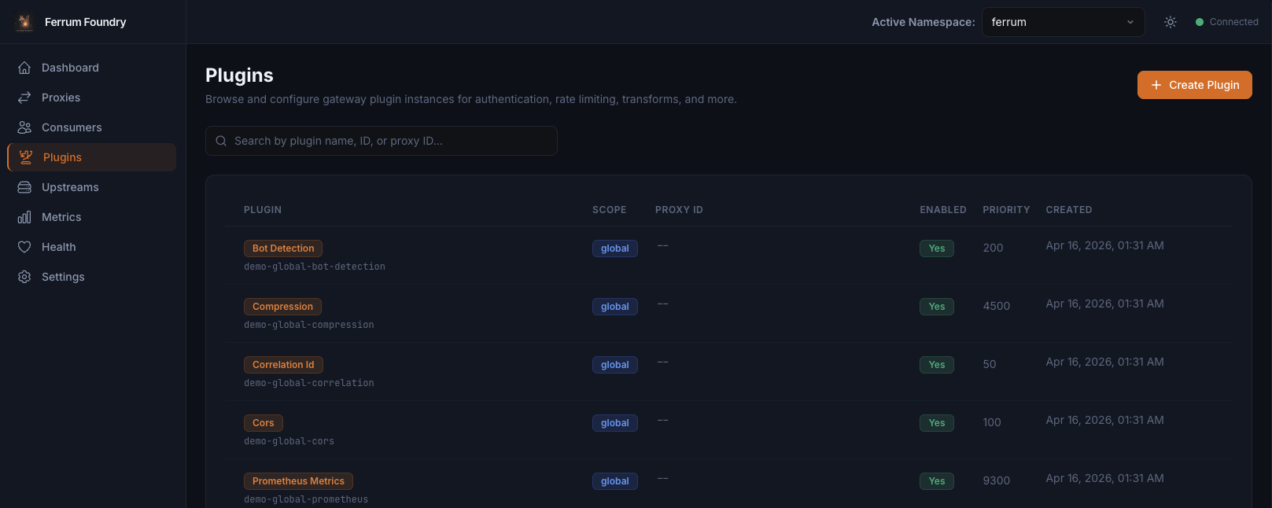
Task: Click priority value 100
Action: 992,422
